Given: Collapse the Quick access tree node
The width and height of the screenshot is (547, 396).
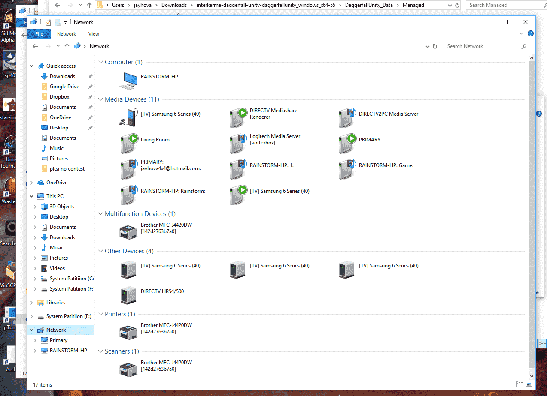Looking at the screenshot, I should click(32, 66).
